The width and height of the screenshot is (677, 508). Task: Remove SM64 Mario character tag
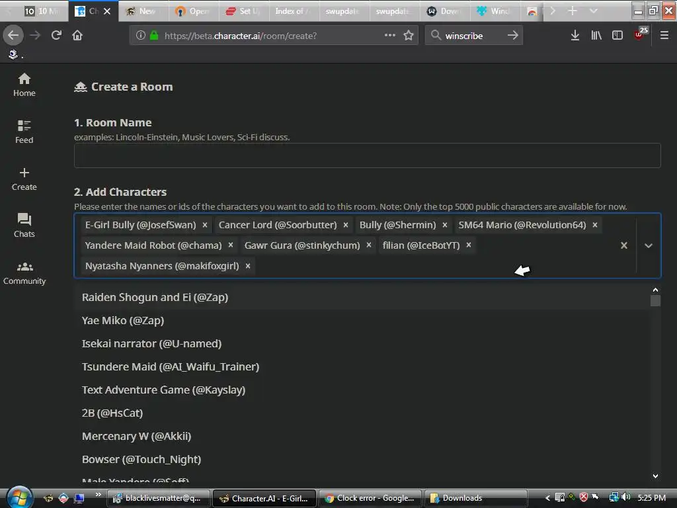tap(595, 225)
